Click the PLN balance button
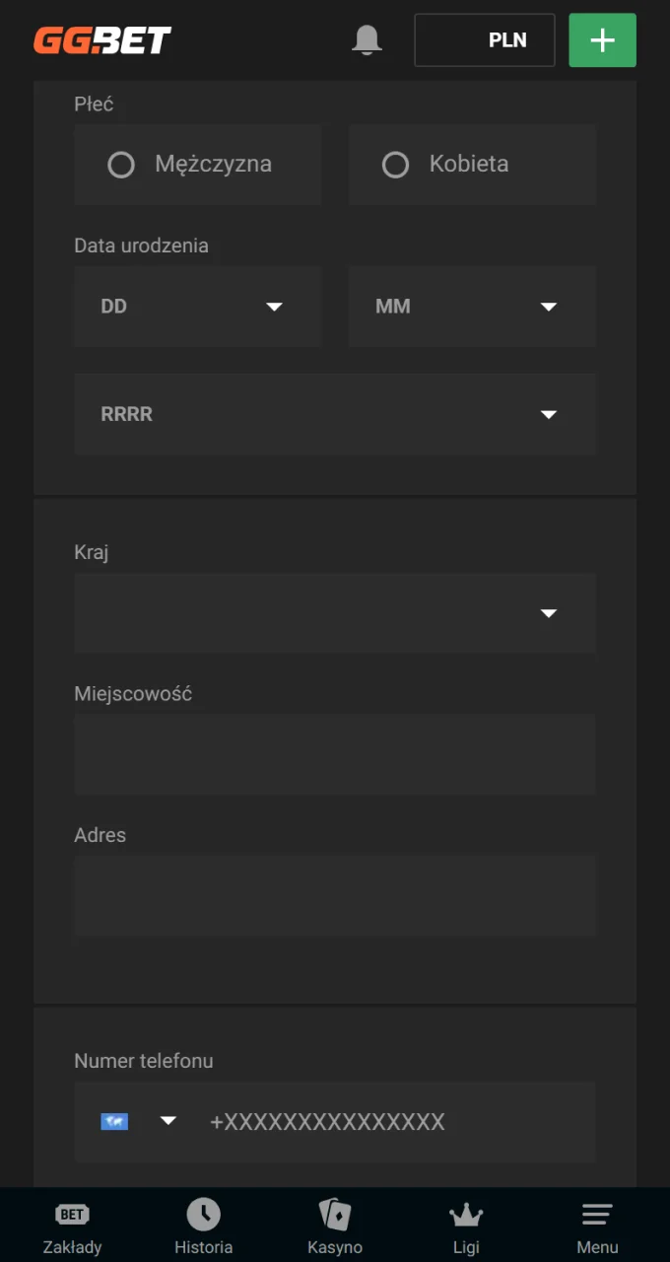Viewport: 670px width, 1262px height. pyautogui.click(x=485, y=40)
